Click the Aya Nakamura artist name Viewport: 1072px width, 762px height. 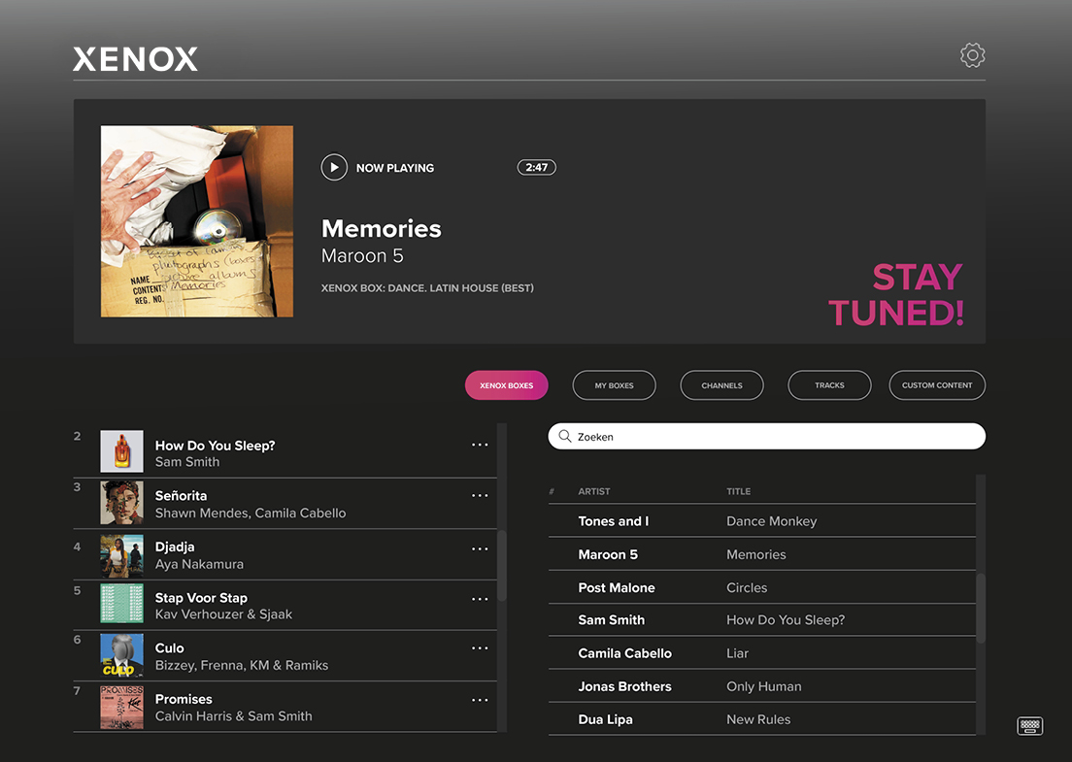coord(199,565)
